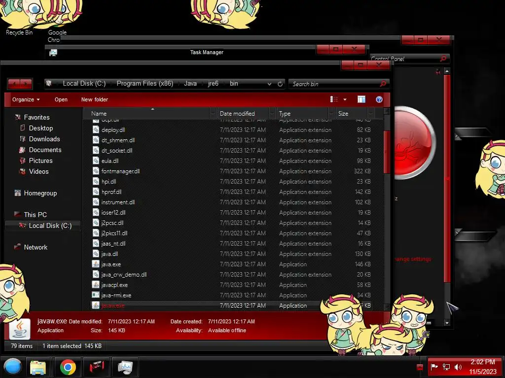Click Control Panel window scrollbar down arrow
This screenshot has width=505, height=378.
coord(447,323)
